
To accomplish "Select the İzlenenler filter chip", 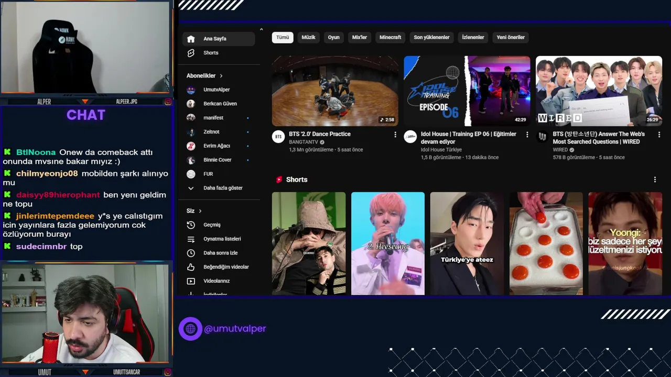I will tap(473, 37).
